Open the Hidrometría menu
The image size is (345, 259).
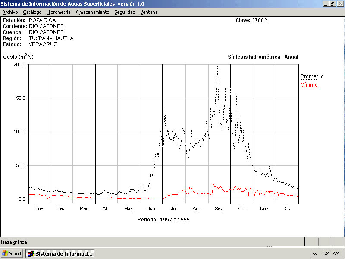58,12
